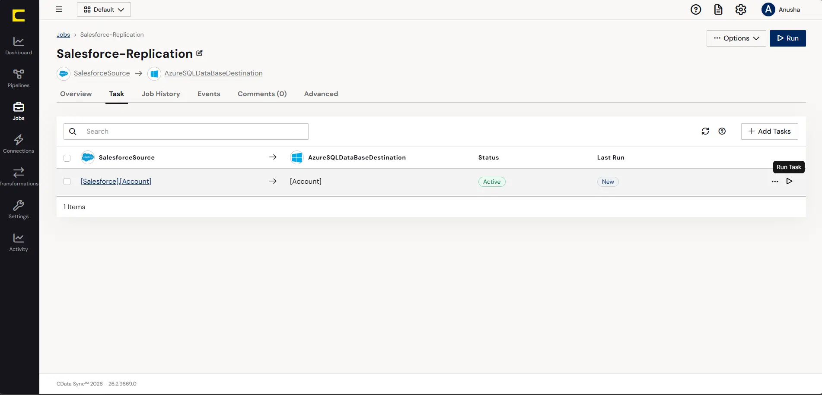The height and width of the screenshot is (395, 822).
Task: Open the gear settings icon in header
Action: 741,9
